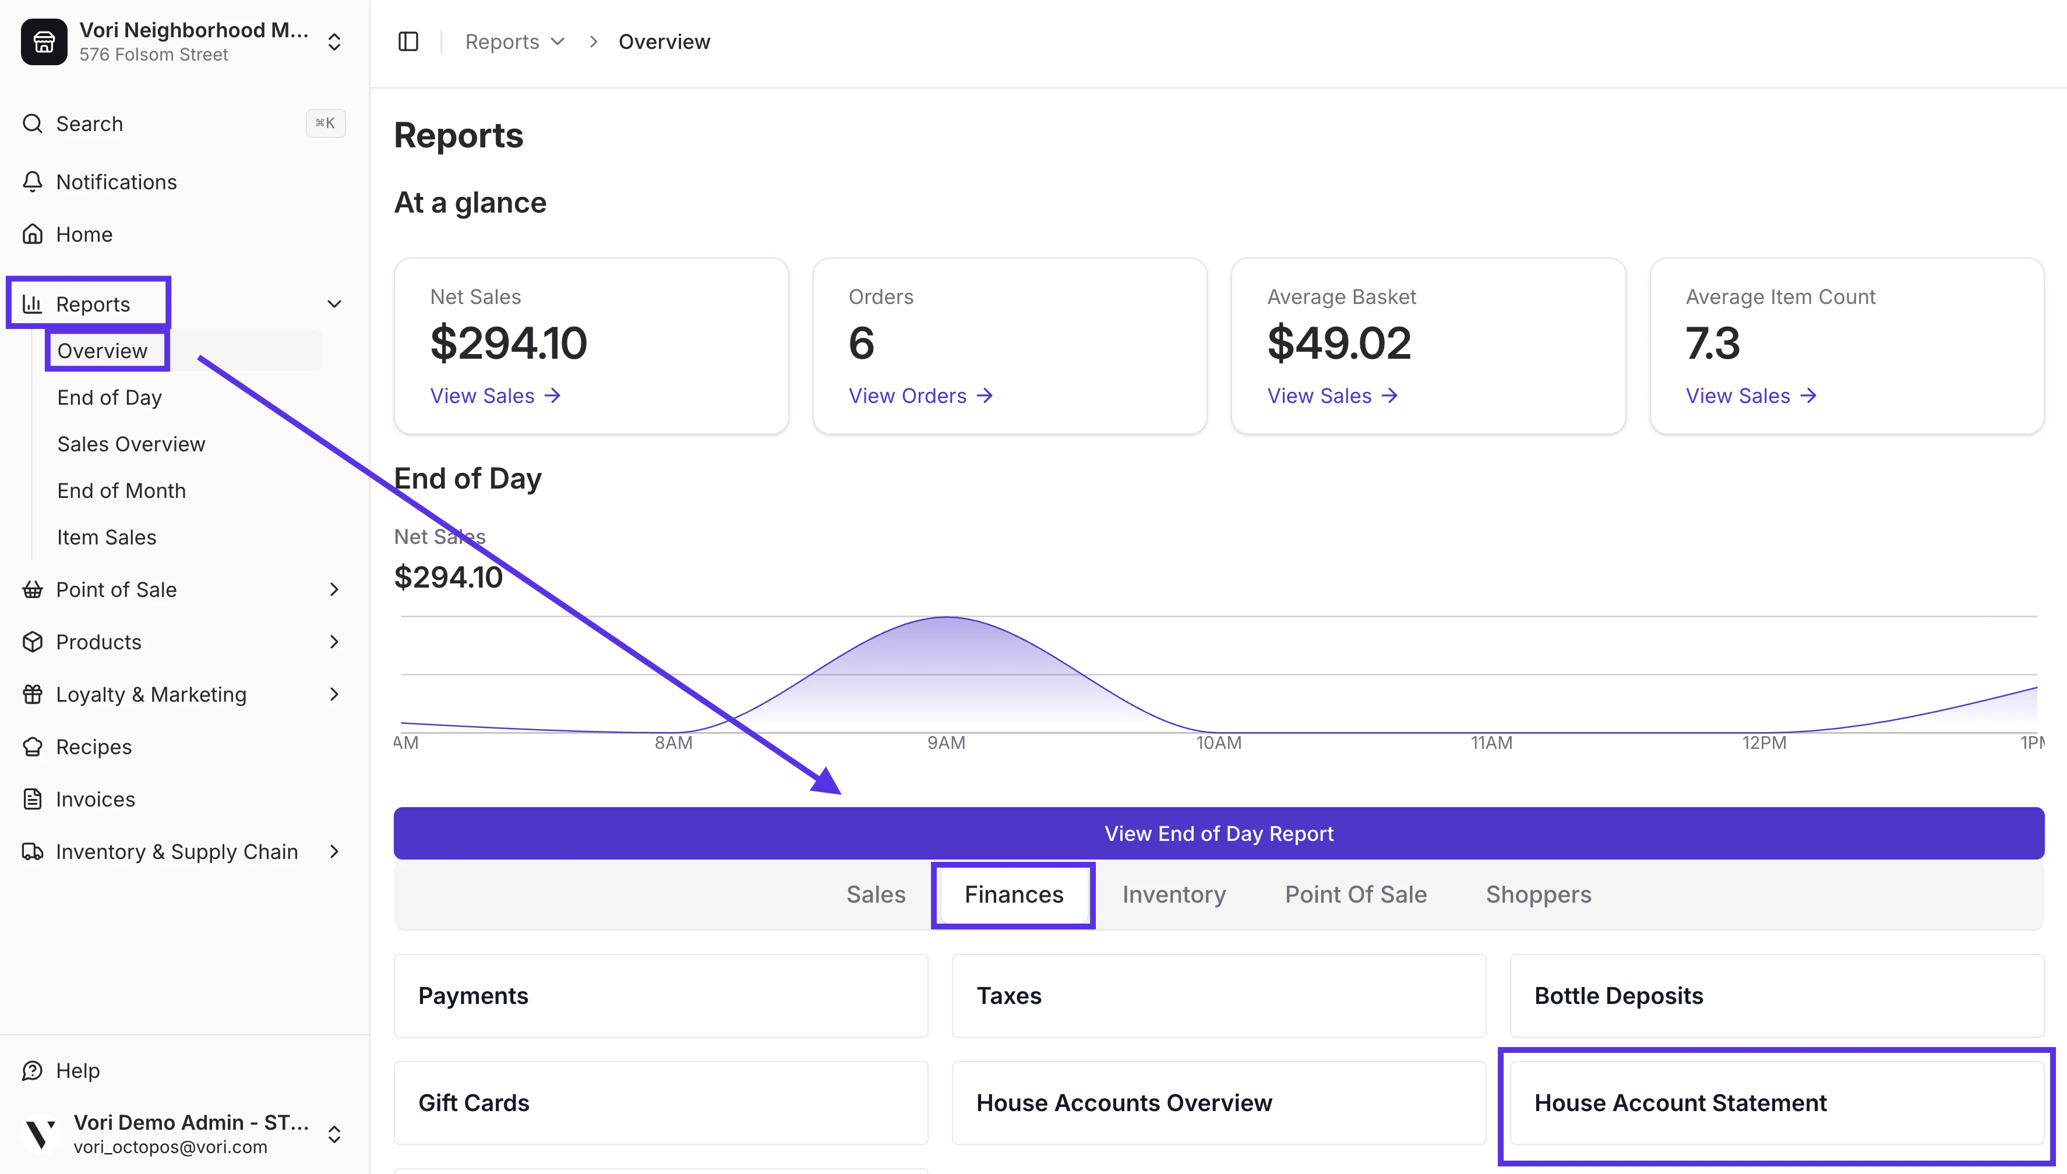Screen dimensions: 2067x1174
Task: Expand the Point of Sale section
Action: pos(334,589)
